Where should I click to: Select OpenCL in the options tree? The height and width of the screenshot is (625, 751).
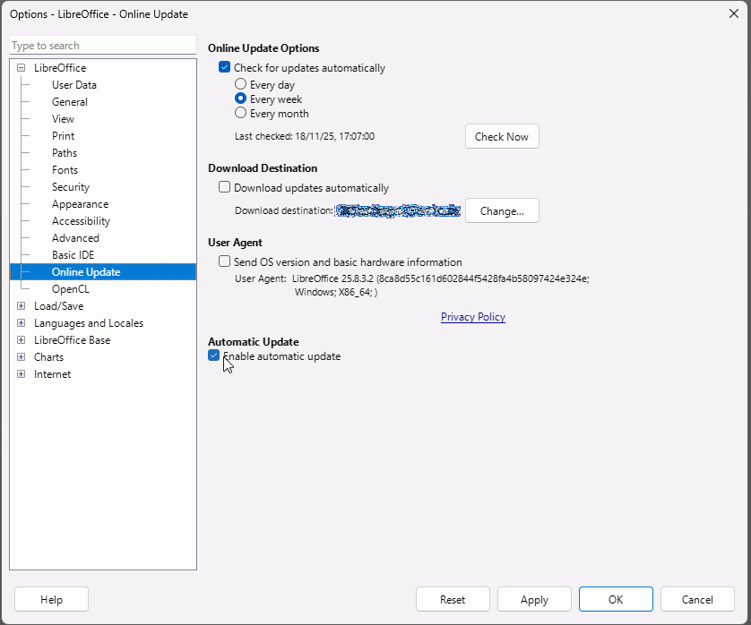[71, 289]
